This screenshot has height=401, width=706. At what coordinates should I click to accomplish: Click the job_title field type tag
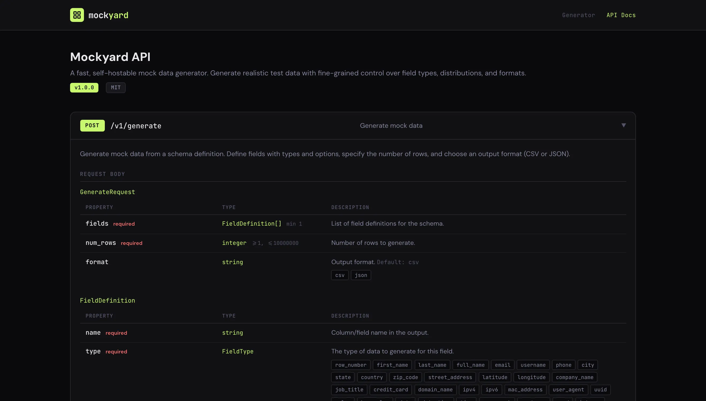(349, 390)
